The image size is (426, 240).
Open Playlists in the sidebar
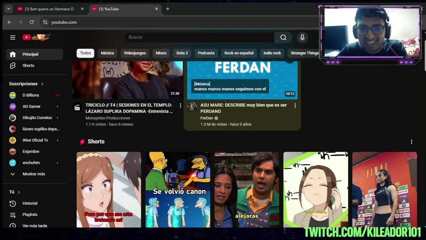(34, 215)
